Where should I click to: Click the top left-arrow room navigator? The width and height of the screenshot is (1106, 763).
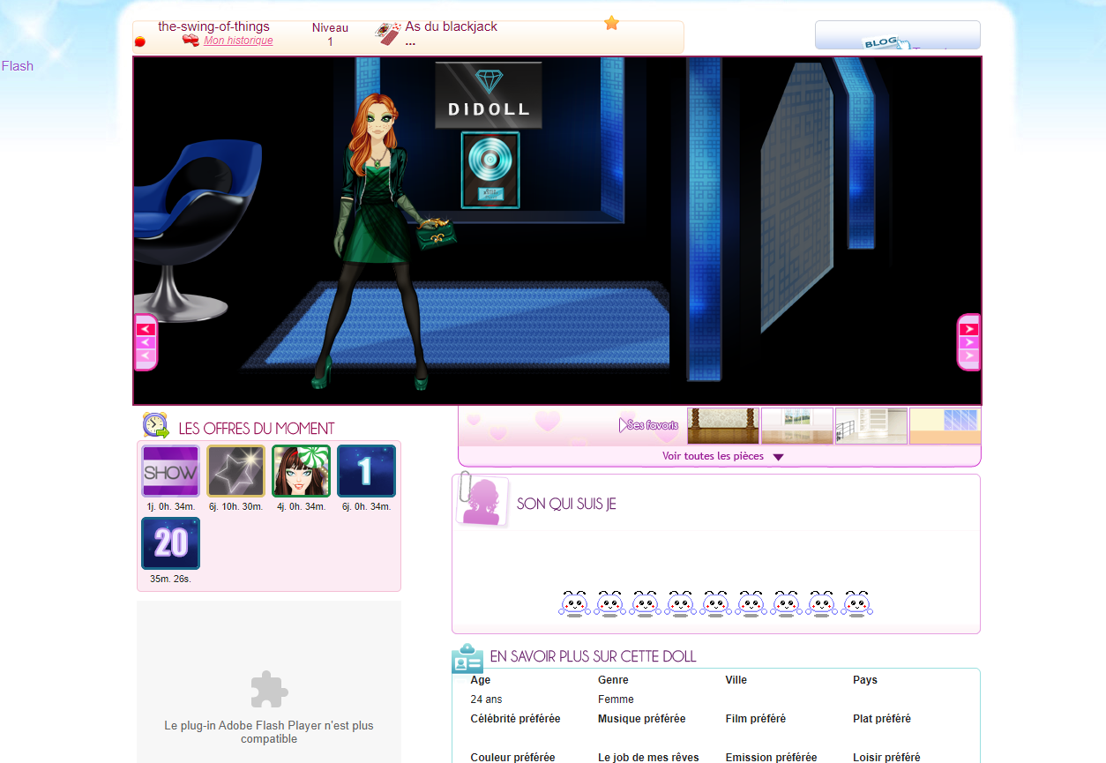pos(146,329)
